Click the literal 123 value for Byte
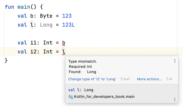Viewport: 183px width, 106px height. (x=67, y=16)
